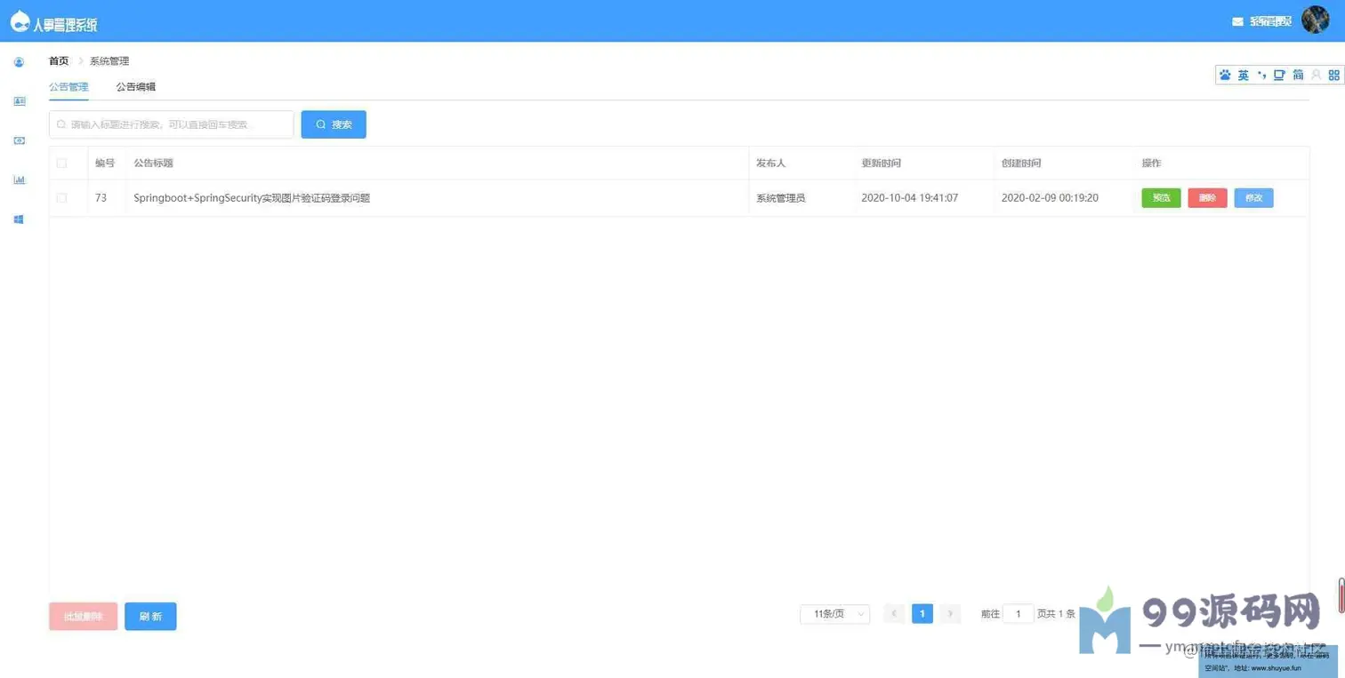Viewport: 1345px width, 678px height.
Task: Toggle the select-all checkbox in table header
Action: [x=61, y=164]
